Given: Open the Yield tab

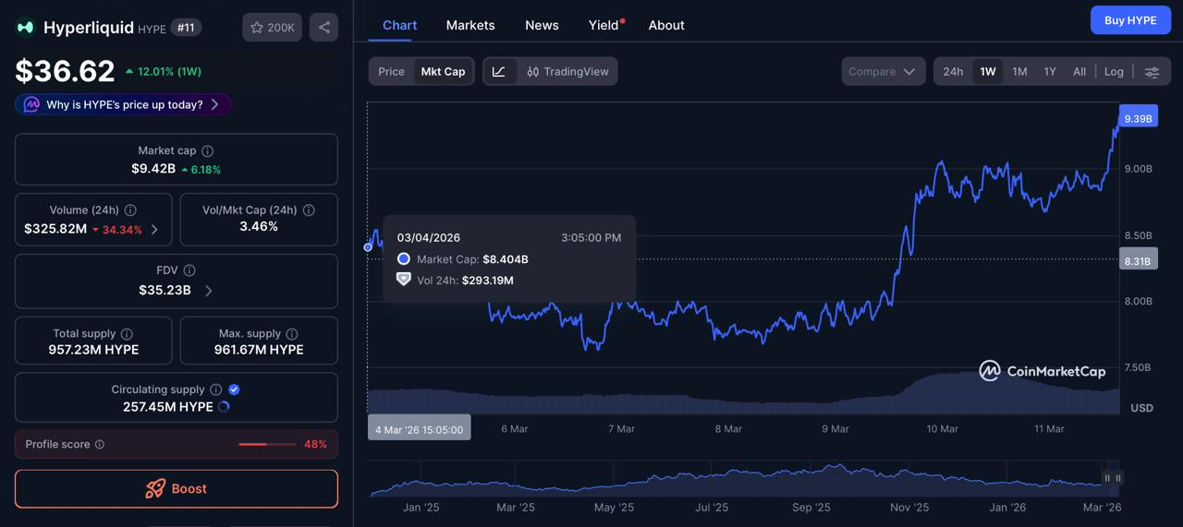Looking at the screenshot, I should pos(604,25).
